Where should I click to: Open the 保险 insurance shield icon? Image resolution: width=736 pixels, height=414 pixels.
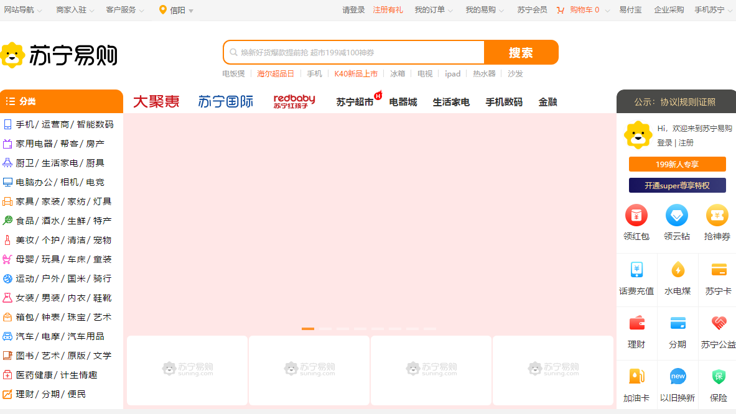click(x=718, y=377)
